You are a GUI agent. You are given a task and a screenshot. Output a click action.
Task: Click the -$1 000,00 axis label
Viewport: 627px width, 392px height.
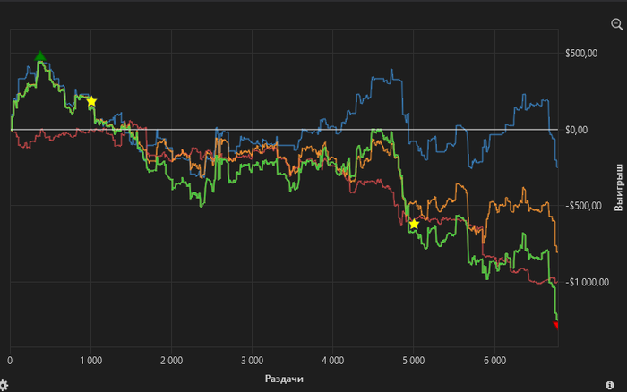tap(587, 283)
